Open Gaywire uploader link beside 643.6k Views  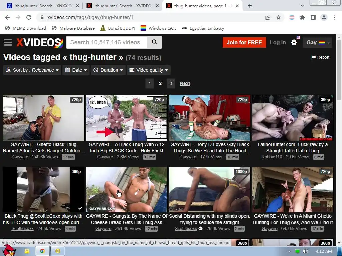(x=270, y=229)
